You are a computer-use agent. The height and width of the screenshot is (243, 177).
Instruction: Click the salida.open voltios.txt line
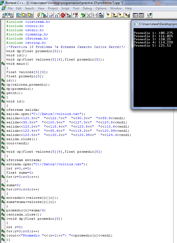point(46,114)
